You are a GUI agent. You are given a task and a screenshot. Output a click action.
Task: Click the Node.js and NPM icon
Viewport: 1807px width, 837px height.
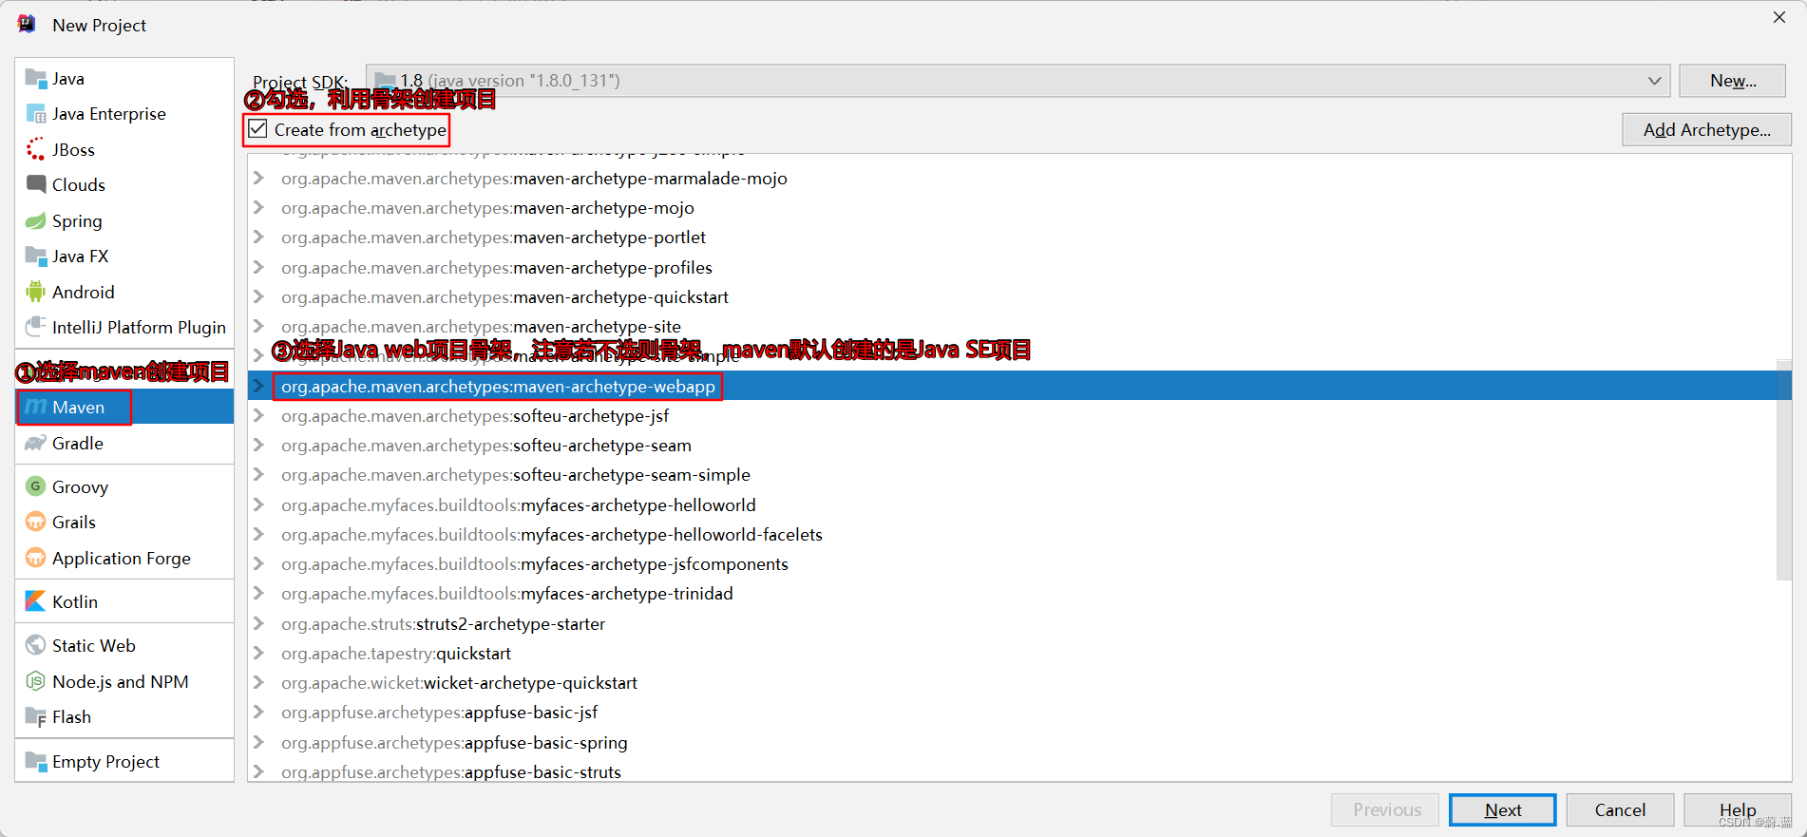point(36,681)
